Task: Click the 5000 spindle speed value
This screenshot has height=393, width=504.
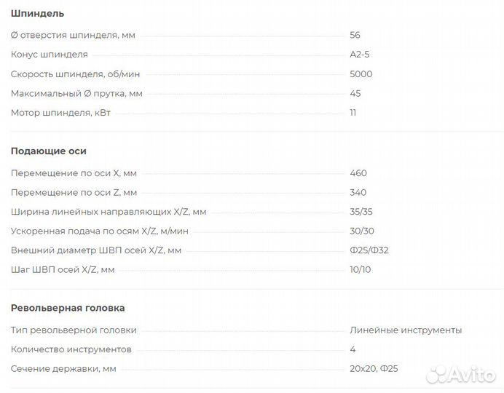Action: tap(361, 74)
